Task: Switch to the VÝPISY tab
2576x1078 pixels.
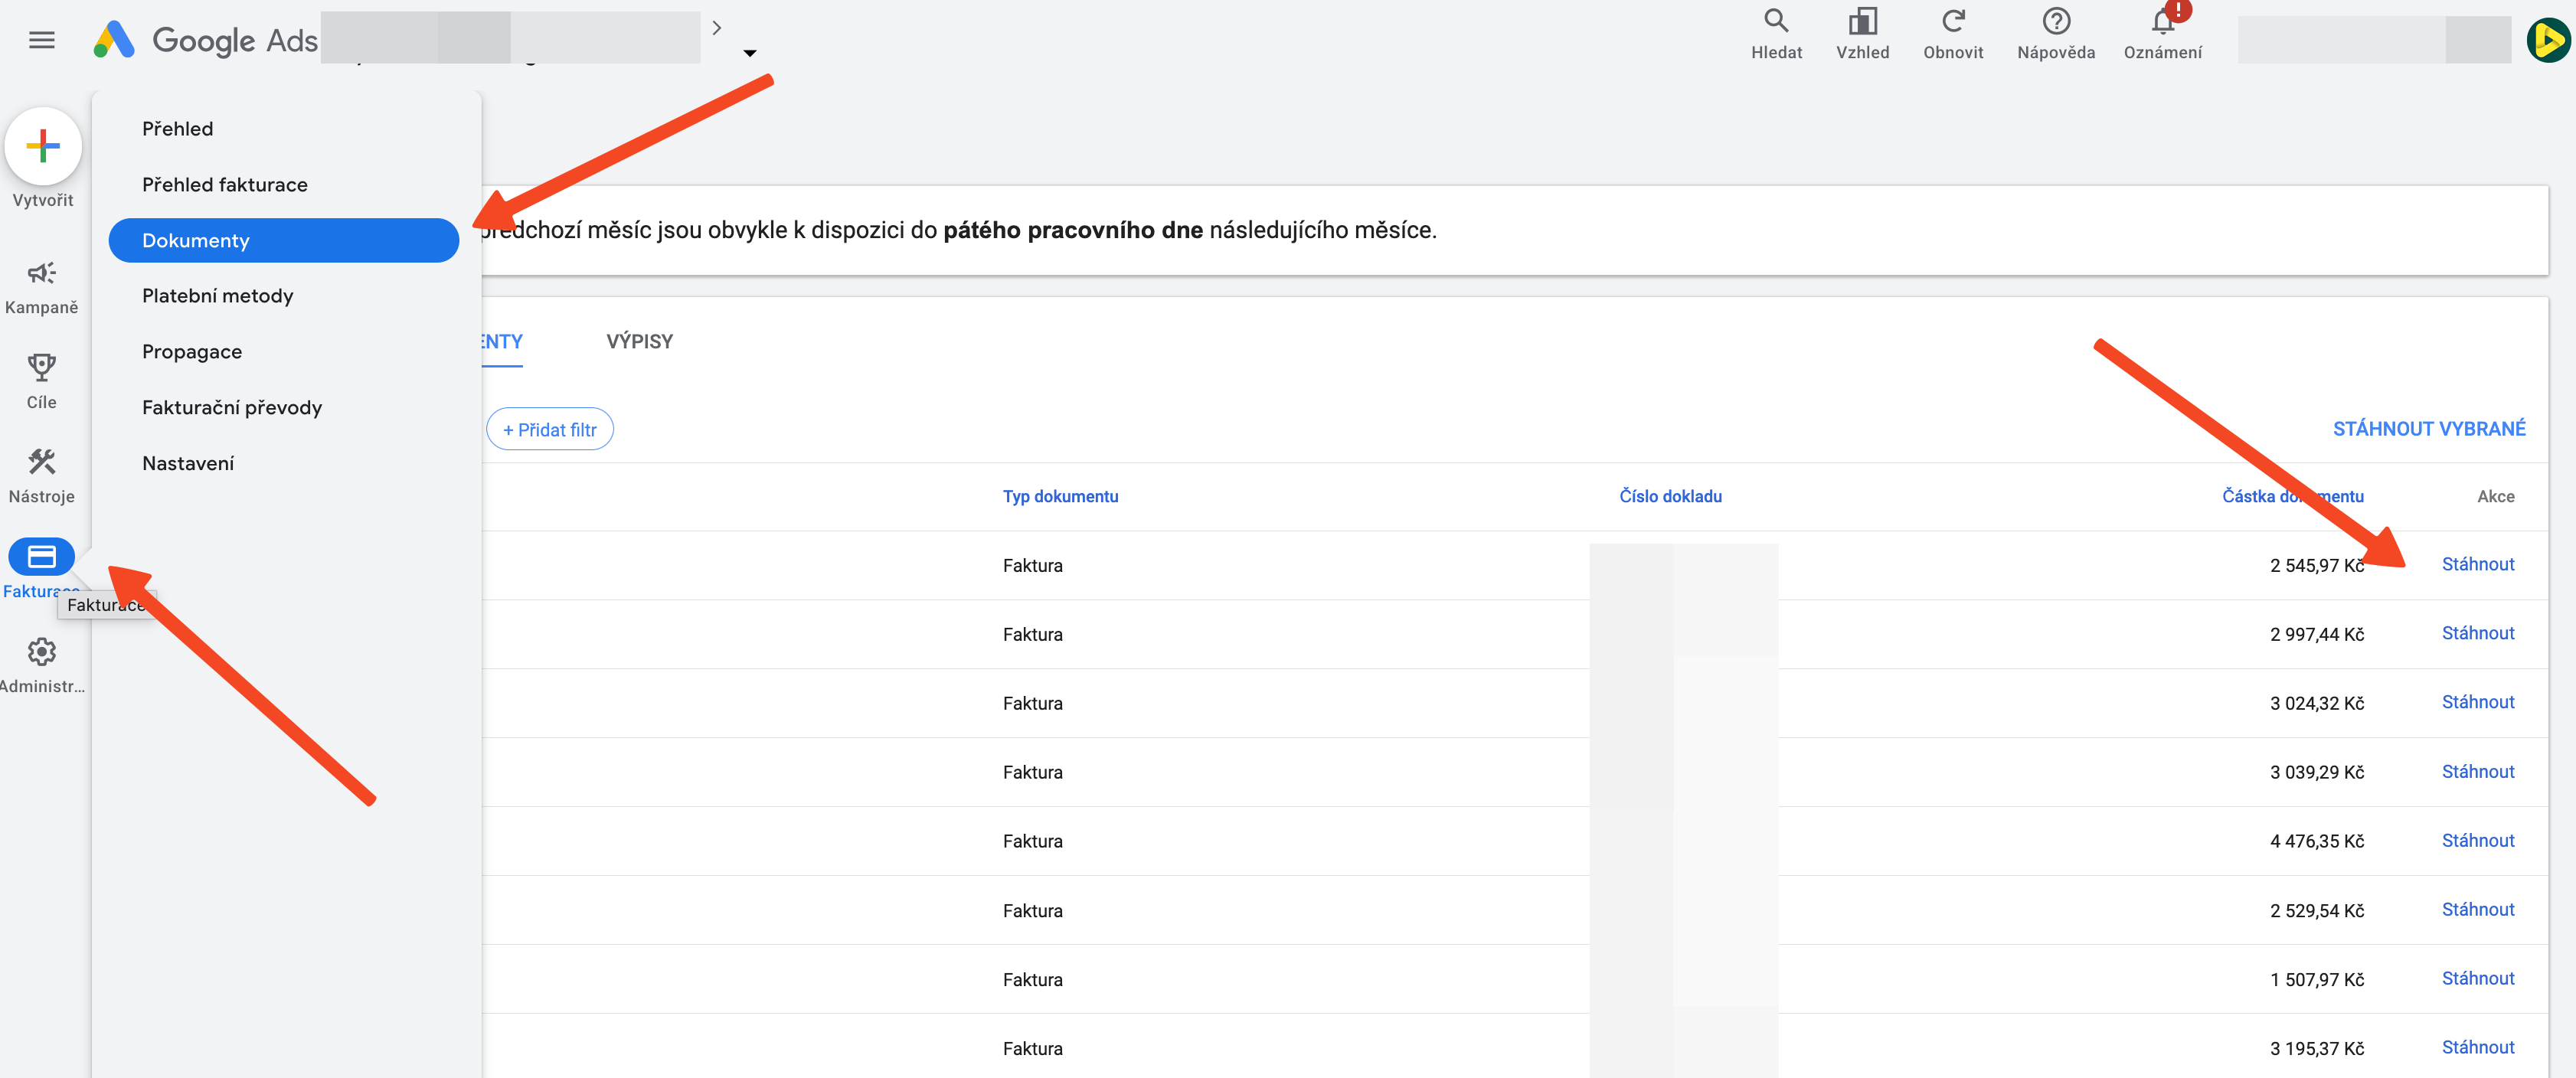Action: pyautogui.click(x=640, y=342)
